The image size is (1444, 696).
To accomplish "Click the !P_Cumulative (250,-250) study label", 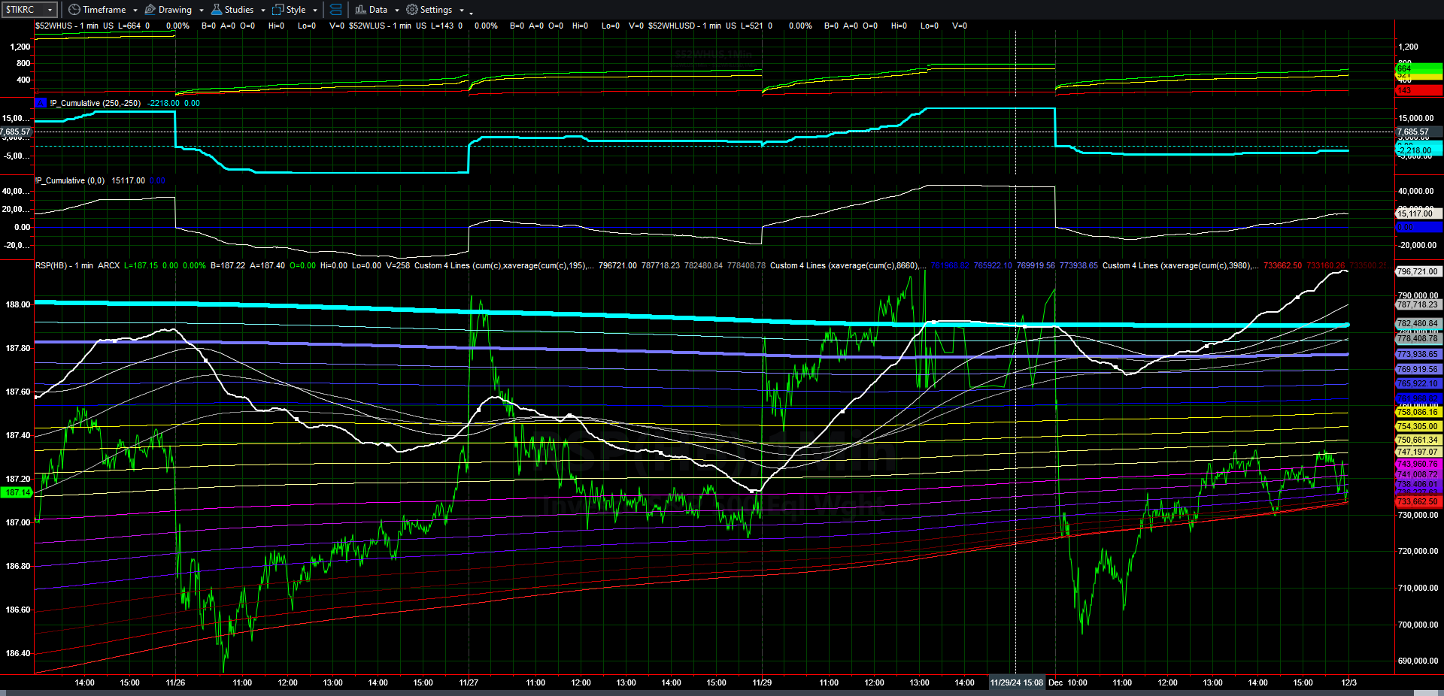I will [96, 103].
